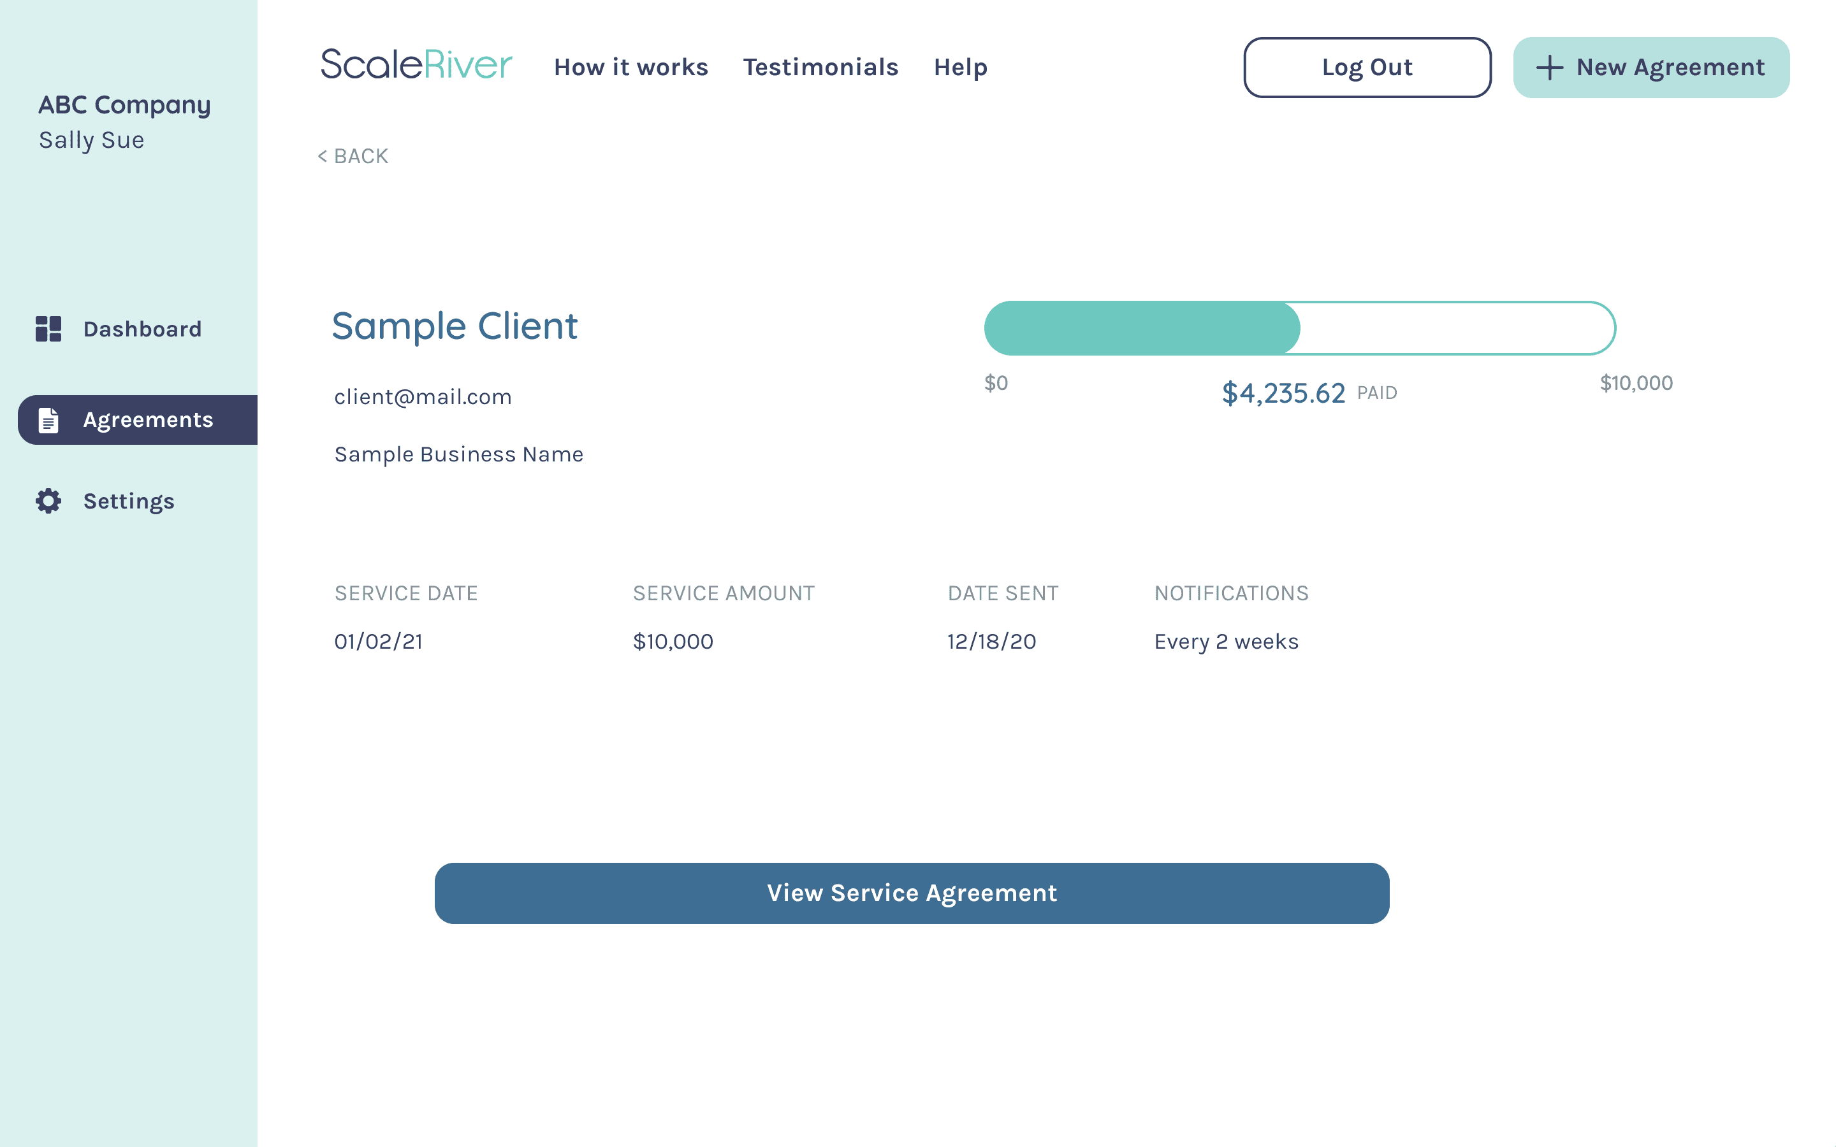Click the ABC Company account name
The width and height of the screenshot is (1836, 1147).
124,105
